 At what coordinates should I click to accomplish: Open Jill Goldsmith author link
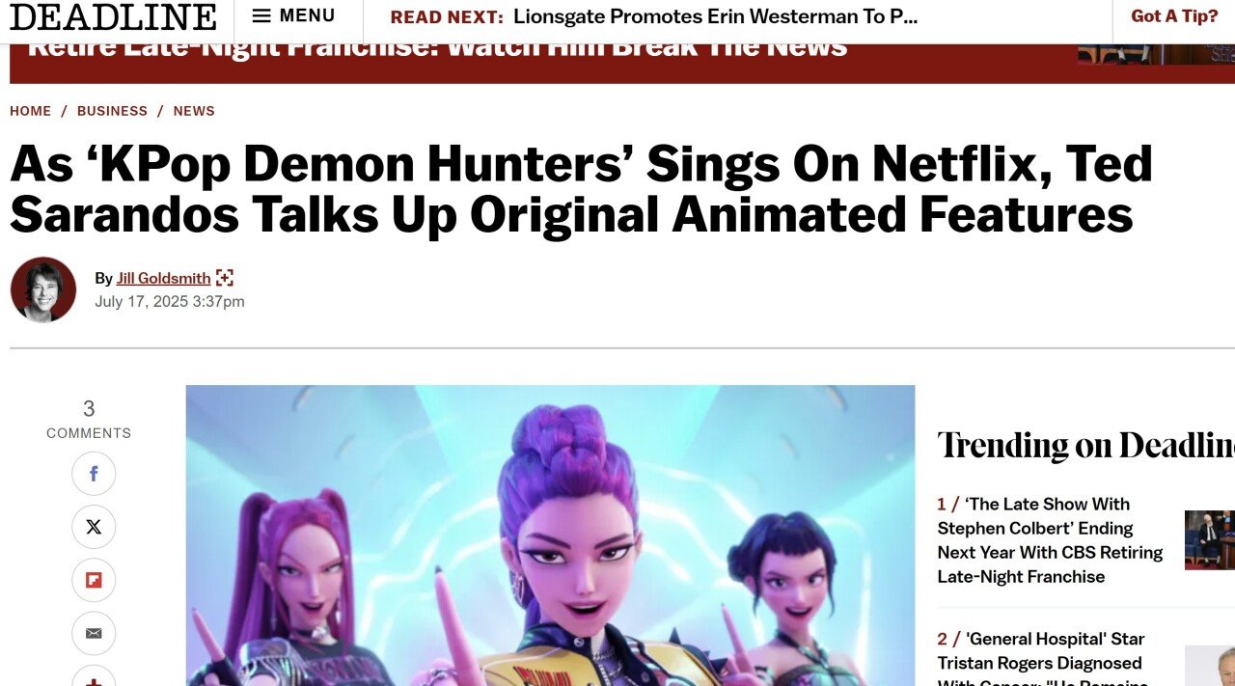[x=163, y=278]
